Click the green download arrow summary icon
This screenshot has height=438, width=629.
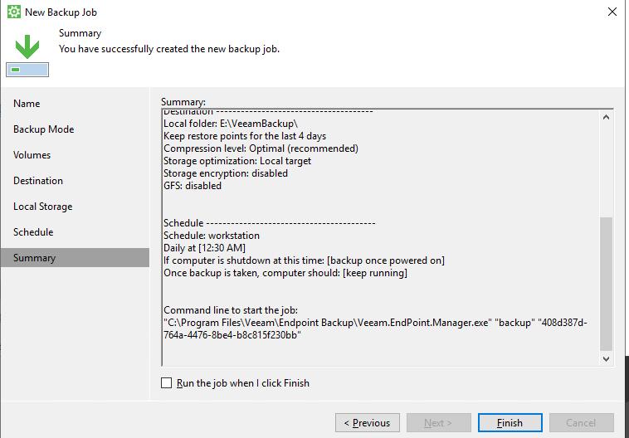click(27, 55)
